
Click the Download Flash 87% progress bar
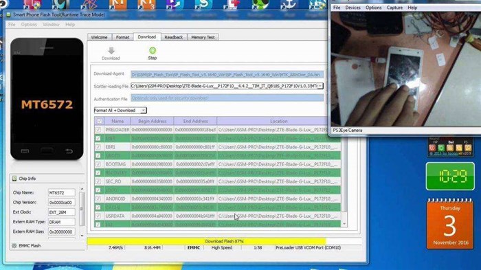224,241
